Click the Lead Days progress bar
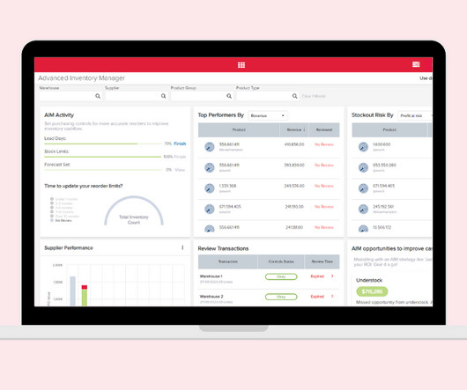 (x=103, y=143)
